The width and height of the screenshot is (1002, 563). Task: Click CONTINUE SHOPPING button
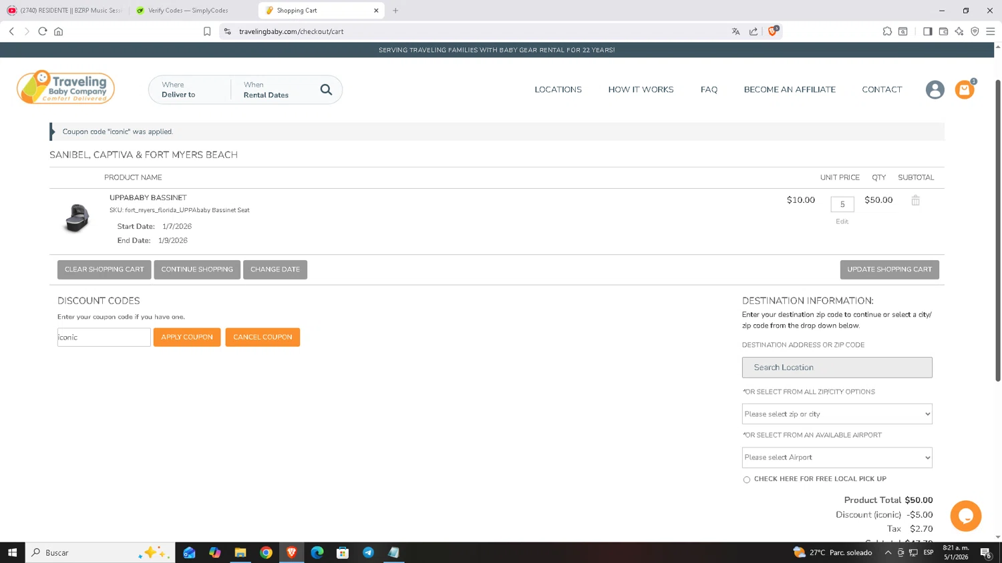pos(197,269)
